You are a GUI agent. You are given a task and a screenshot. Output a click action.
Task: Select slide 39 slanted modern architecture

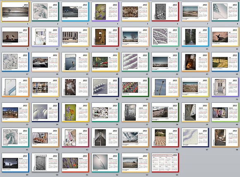[195, 112]
